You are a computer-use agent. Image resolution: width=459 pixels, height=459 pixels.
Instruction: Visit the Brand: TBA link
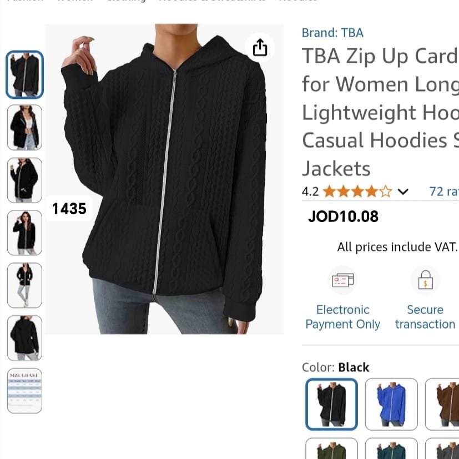[332, 33]
